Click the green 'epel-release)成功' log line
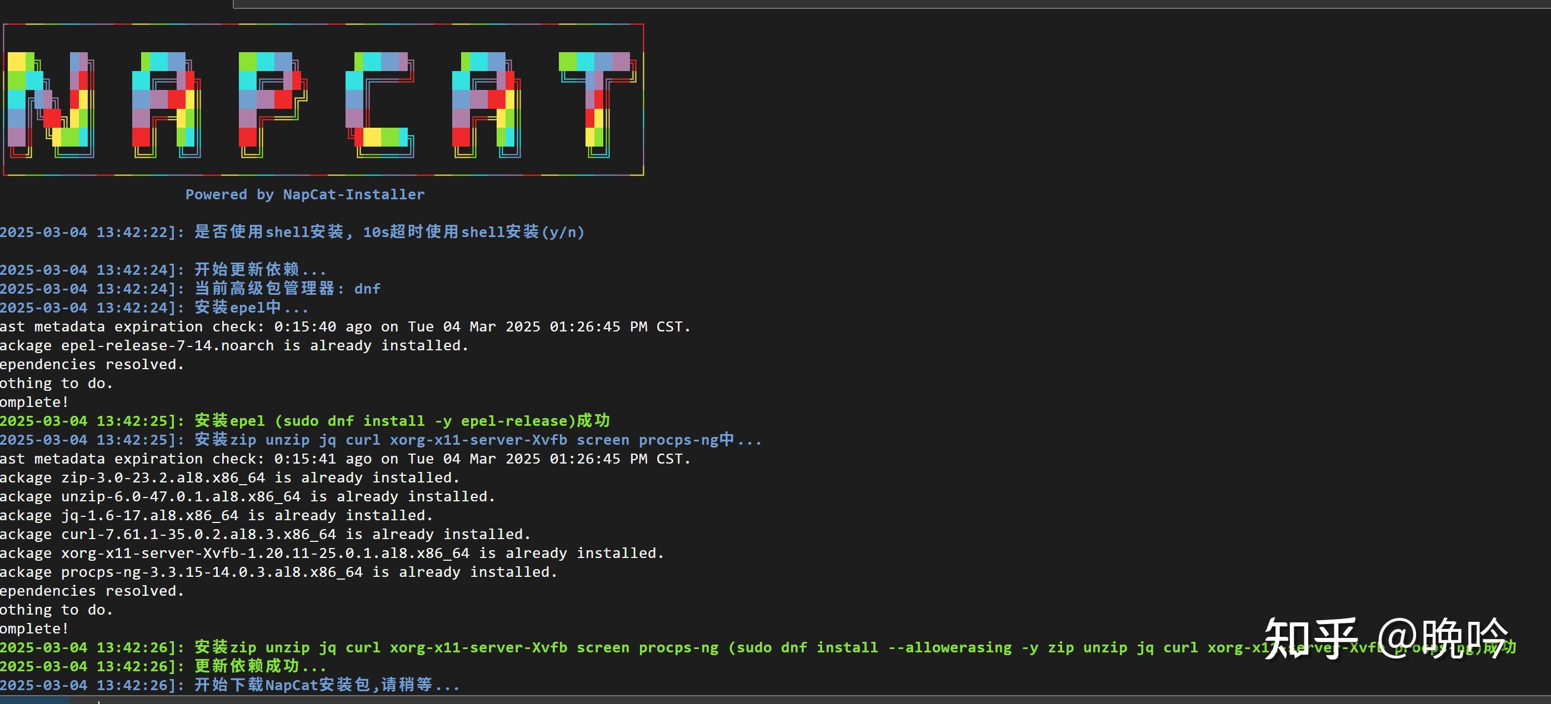Screen dimensions: 1551x704 click(x=402, y=421)
